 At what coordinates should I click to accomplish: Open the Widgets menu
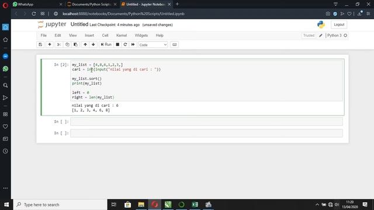(x=141, y=35)
